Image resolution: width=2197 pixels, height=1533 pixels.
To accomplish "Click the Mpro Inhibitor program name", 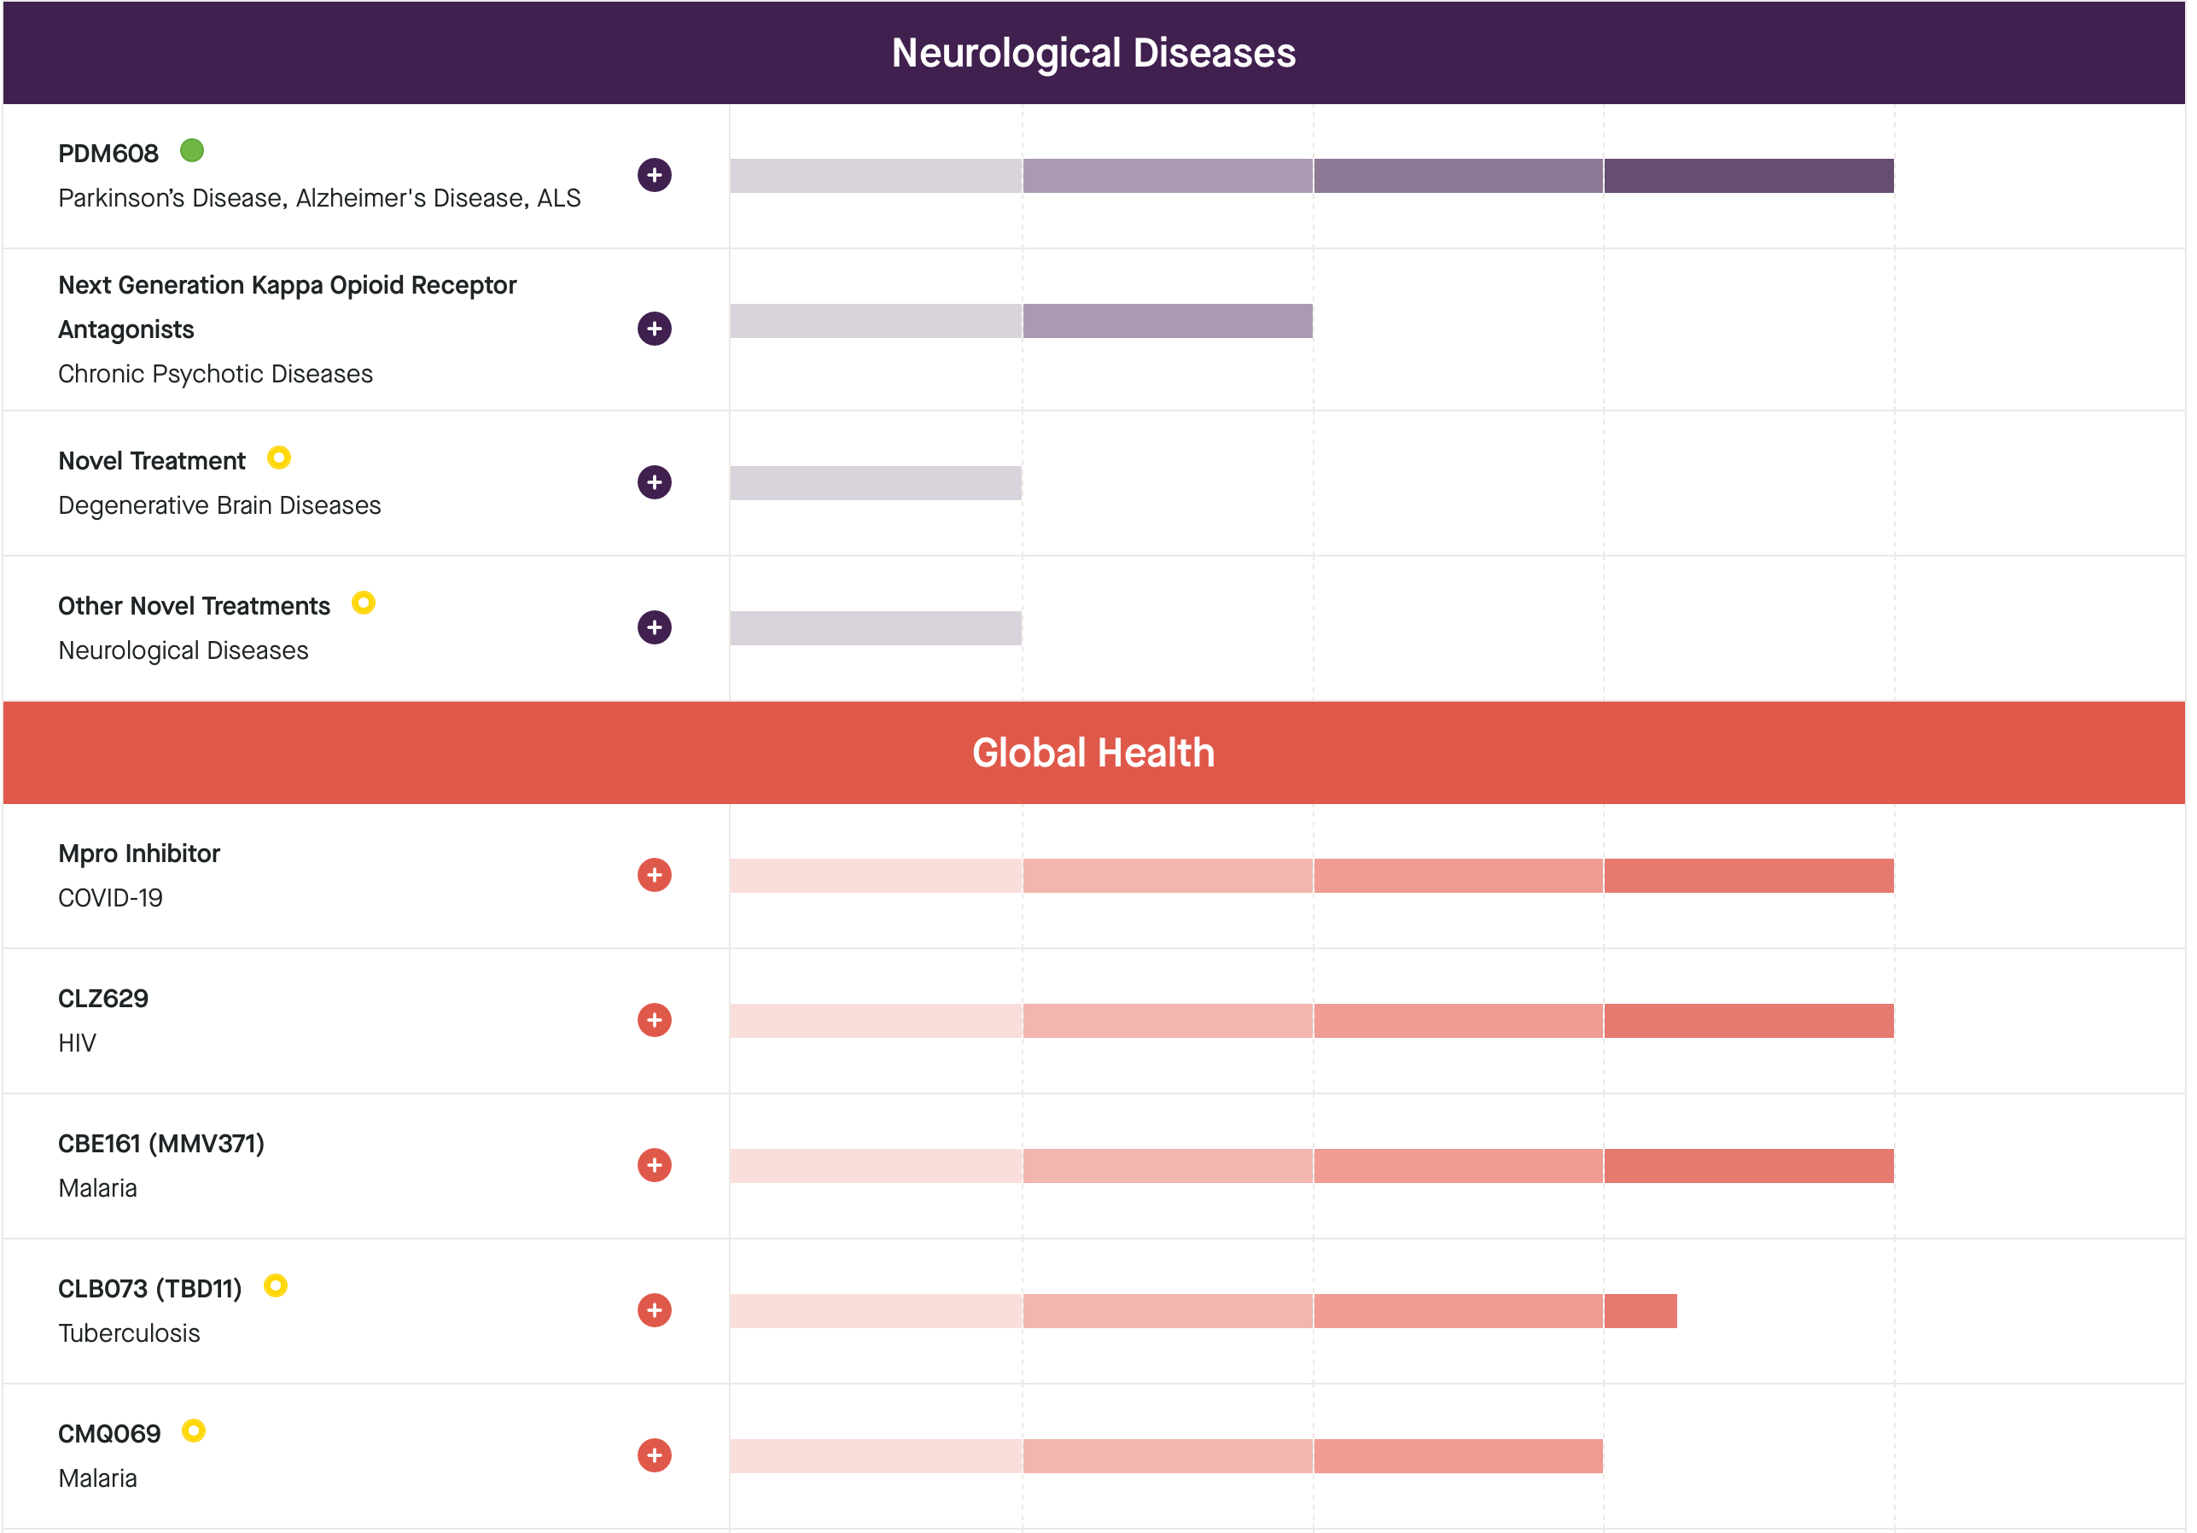I will [x=139, y=854].
